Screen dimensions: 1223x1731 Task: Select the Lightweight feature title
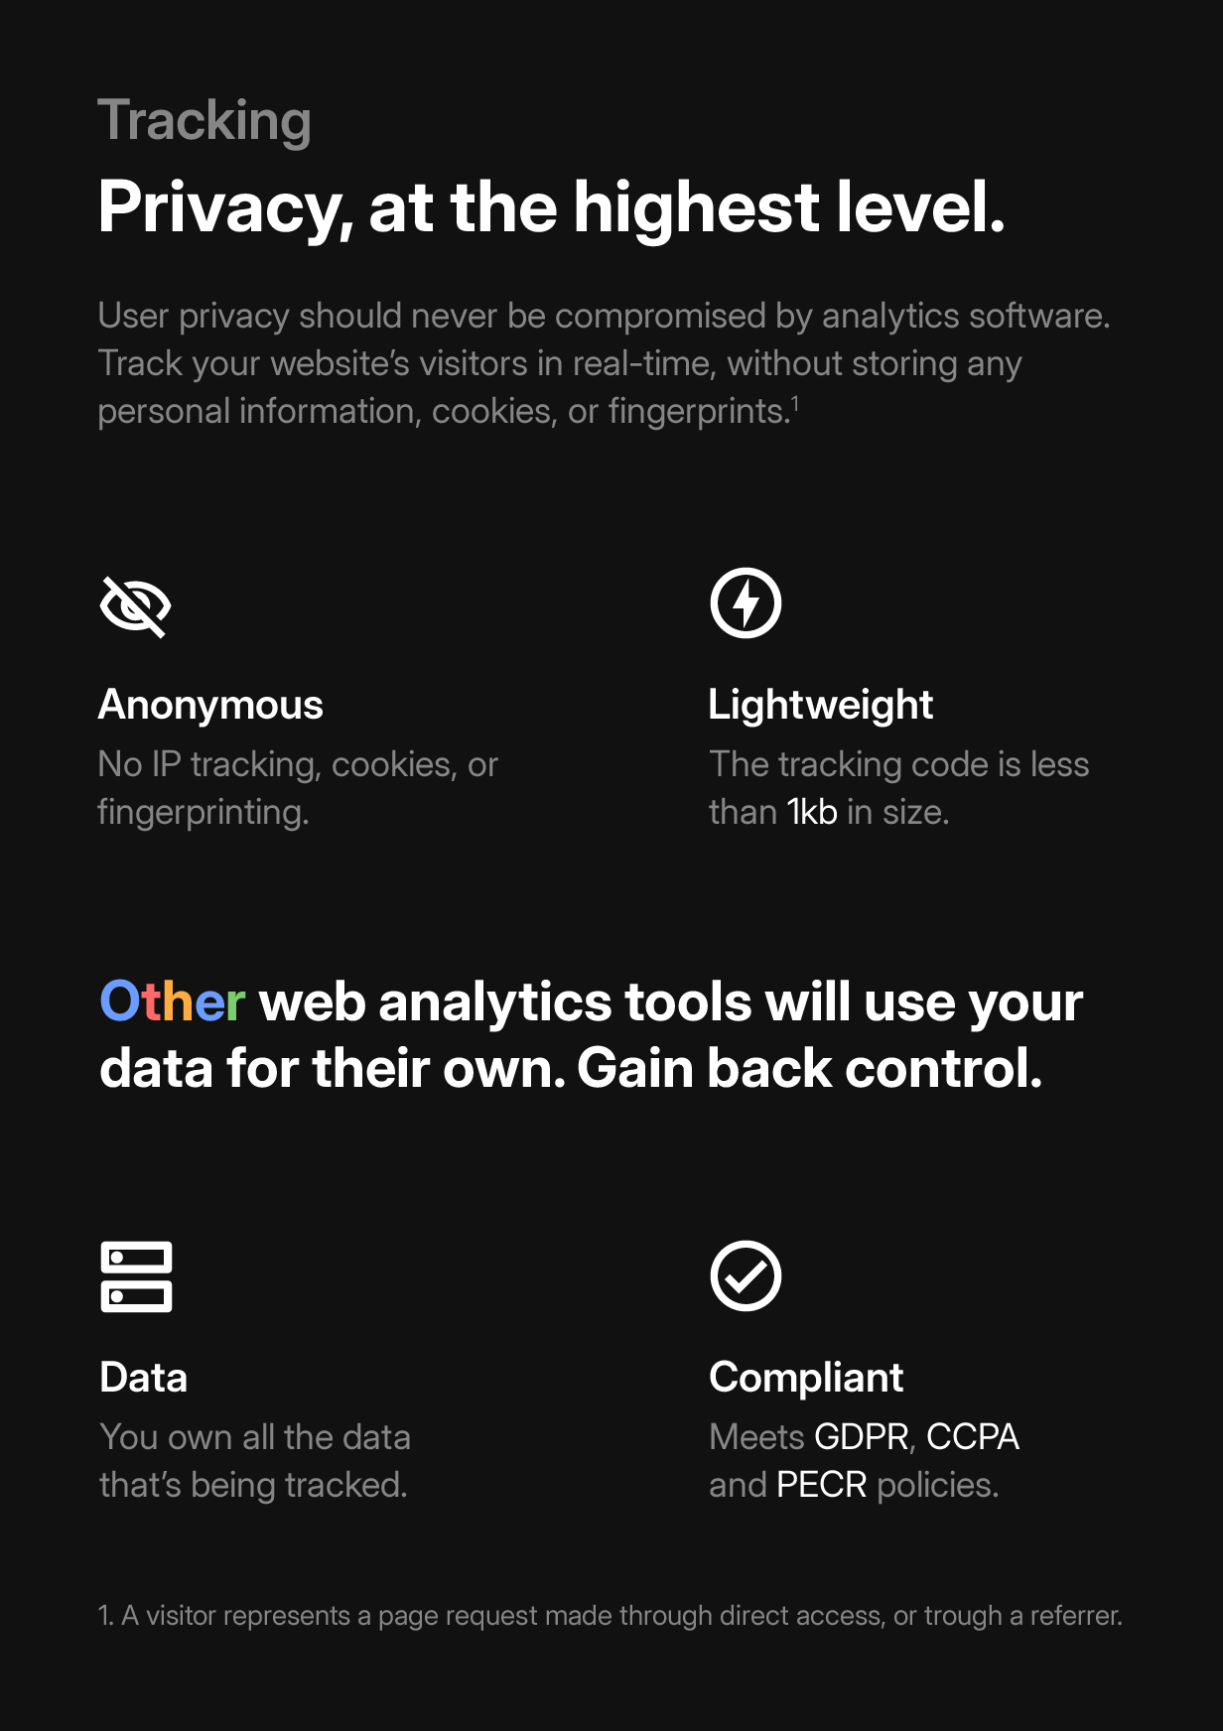coord(820,705)
